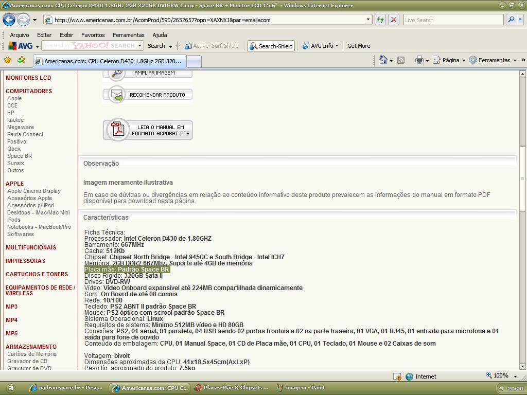527x395 pixels.
Task: Open AVG Info toolbar button
Action: [x=320, y=46]
